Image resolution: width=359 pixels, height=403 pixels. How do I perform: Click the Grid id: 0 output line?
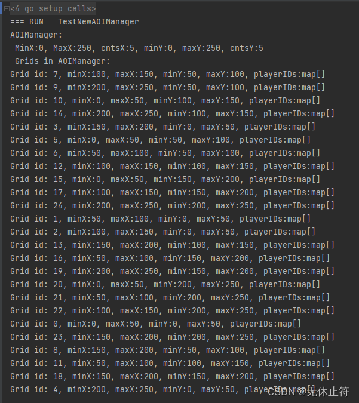[155, 324]
